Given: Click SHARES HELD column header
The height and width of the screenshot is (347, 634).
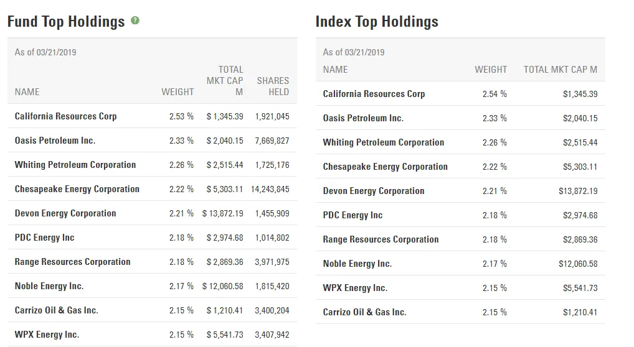Looking at the screenshot, I should 273,86.
